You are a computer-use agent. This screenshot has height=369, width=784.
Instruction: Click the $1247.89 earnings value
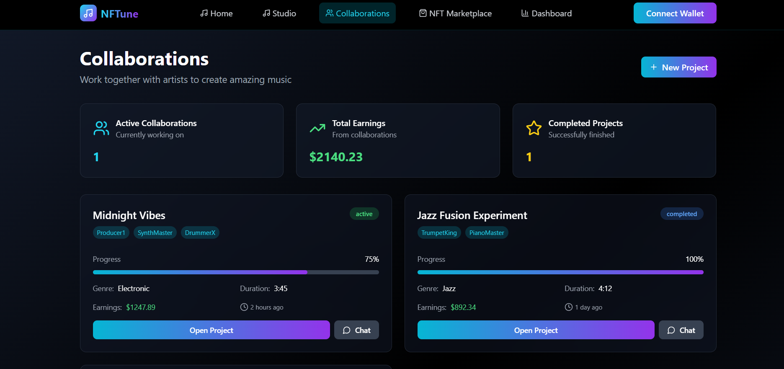click(x=141, y=307)
